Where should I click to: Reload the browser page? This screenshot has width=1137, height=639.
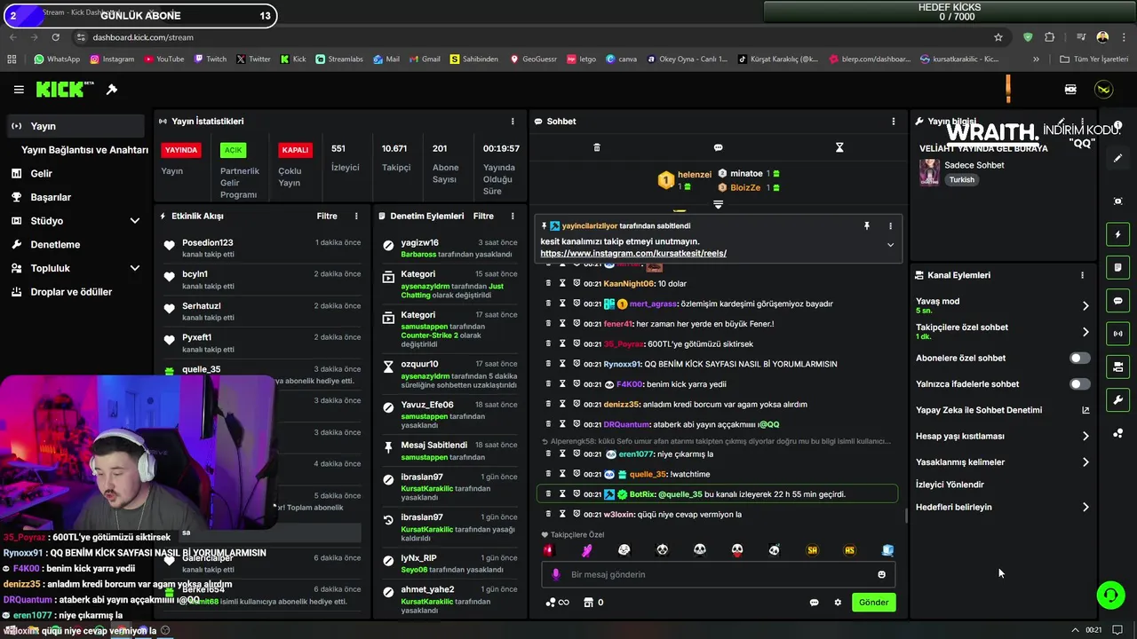pyautogui.click(x=55, y=37)
